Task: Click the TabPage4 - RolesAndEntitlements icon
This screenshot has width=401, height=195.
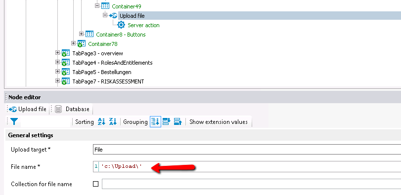Action: [66, 63]
